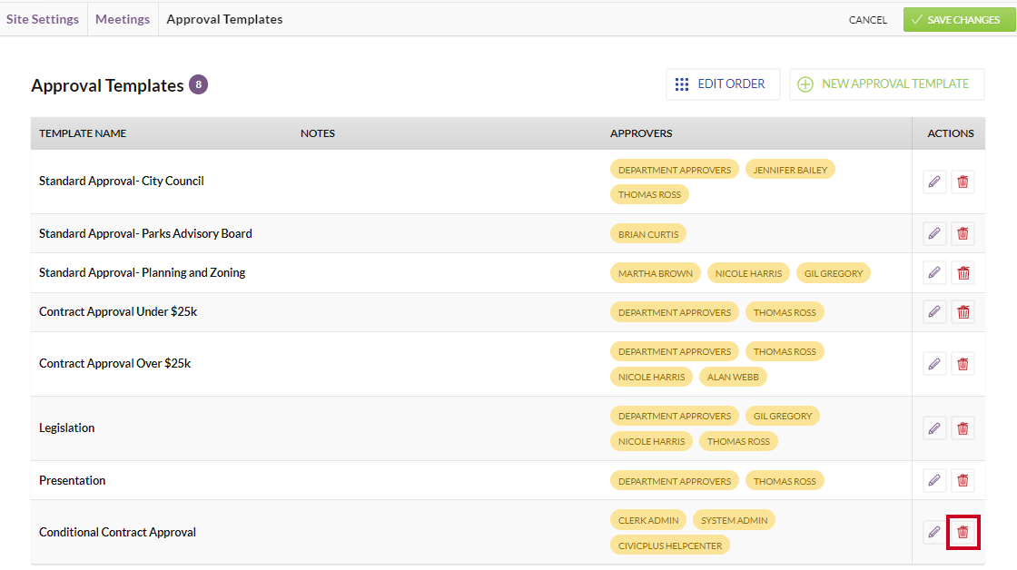
Task: Click the Actions column header
Action: pos(950,133)
